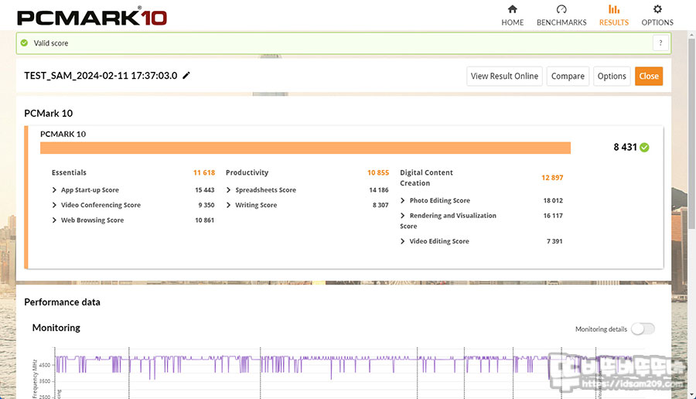Toggle the Monitoring details switch

[643, 329]
